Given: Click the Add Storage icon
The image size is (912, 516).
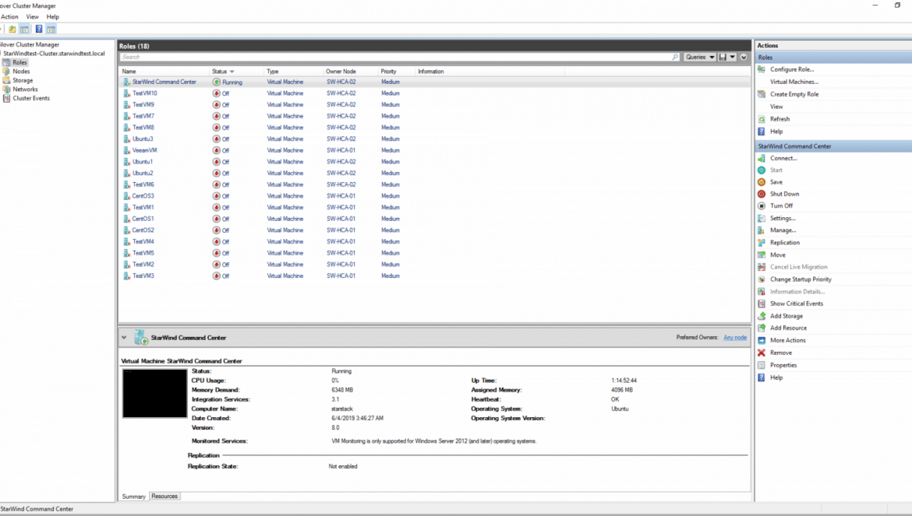Looking at the screenshot, I should pos(762,316).
